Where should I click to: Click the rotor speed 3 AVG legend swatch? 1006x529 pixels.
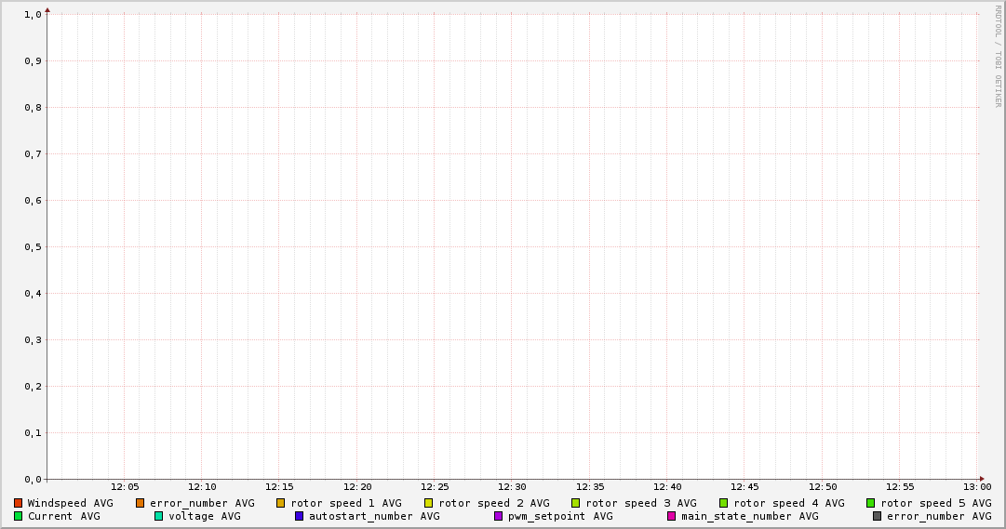[x=575, y=503]
